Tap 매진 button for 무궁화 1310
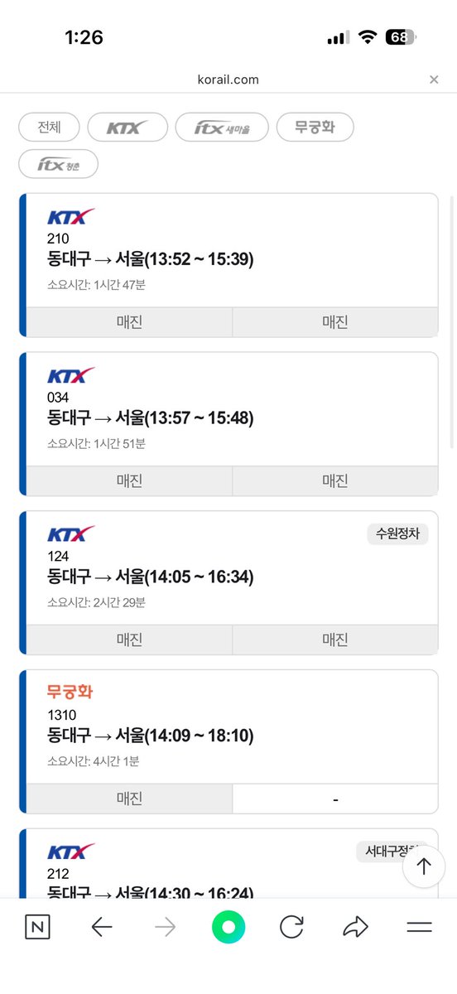The width and height of the screenshot is (457, 994). point(129,799)
